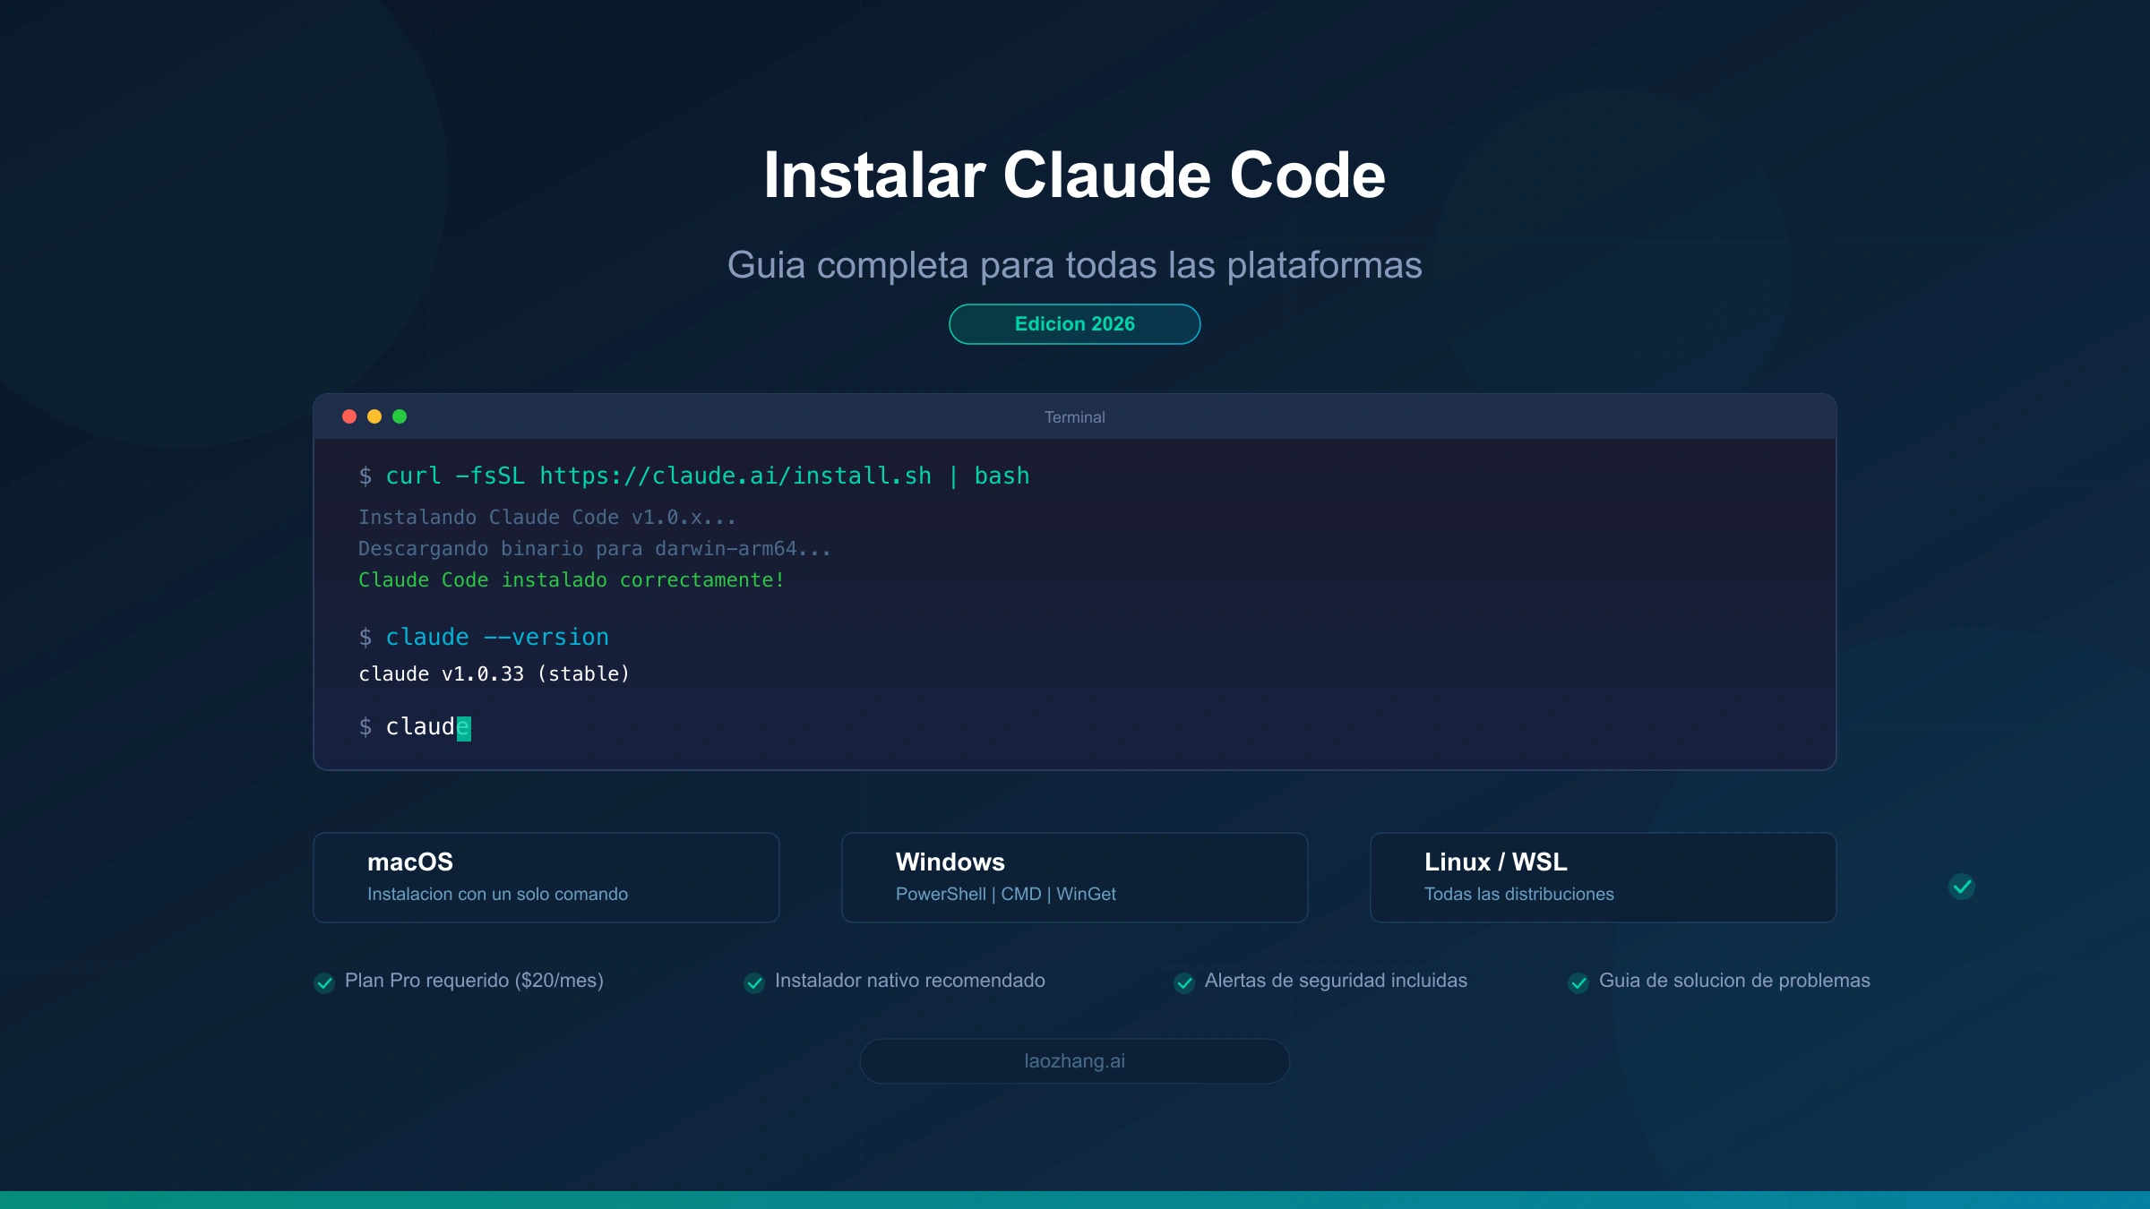Click the checkmark beside Alertas de seguridad incluidas
The height and width of the screenshot is (1209, 2150).
tap(1184, 982)
